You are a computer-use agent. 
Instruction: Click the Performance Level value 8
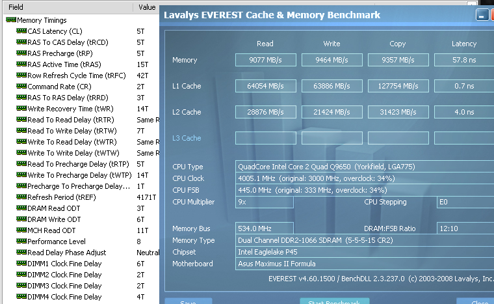coord(138,242)
